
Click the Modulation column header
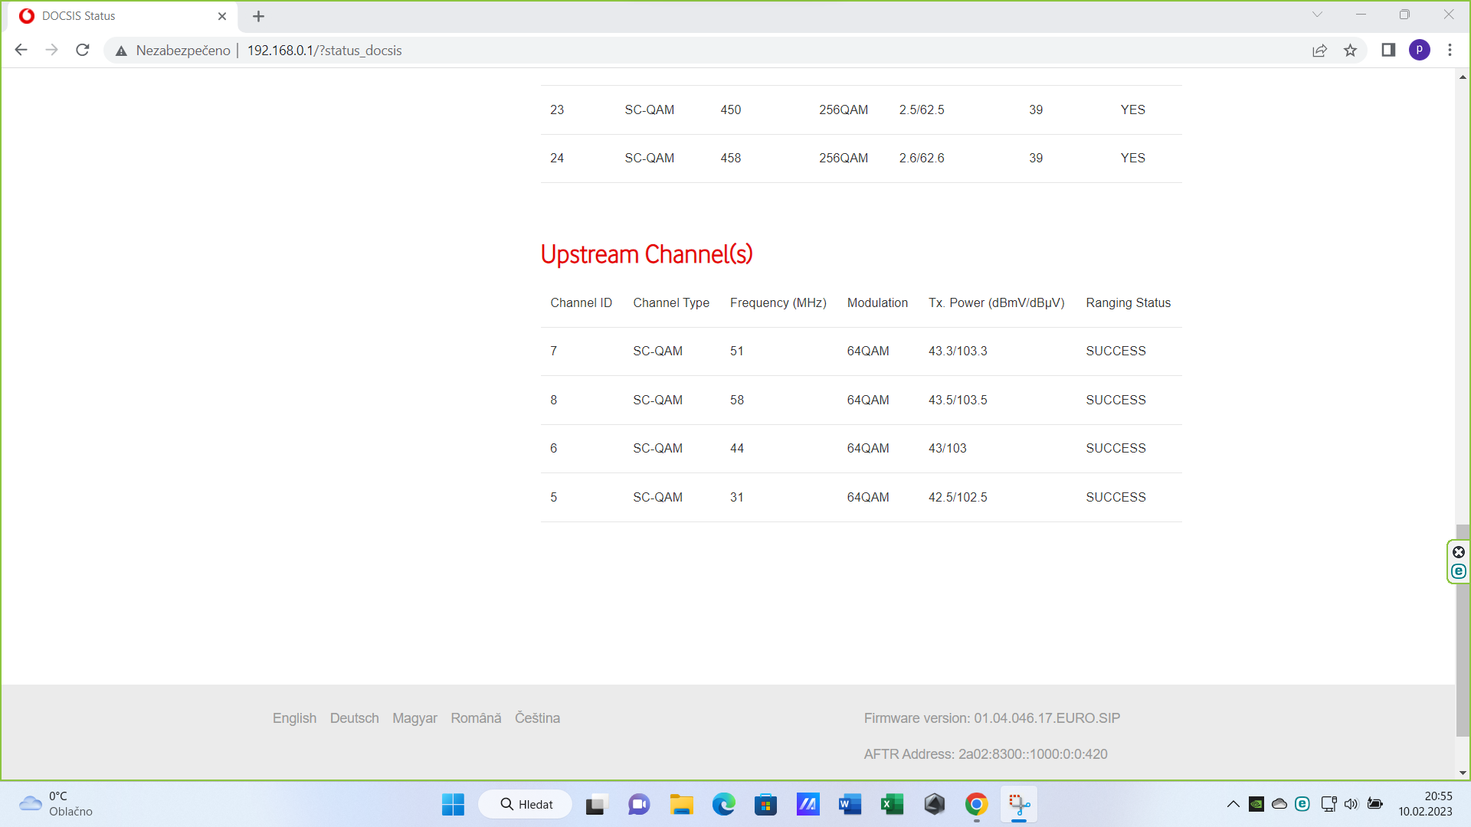(x=877, y=303)
